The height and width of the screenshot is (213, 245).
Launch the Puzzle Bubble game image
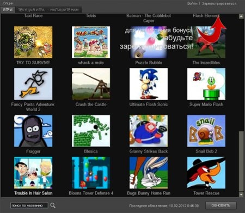(149, 42)
